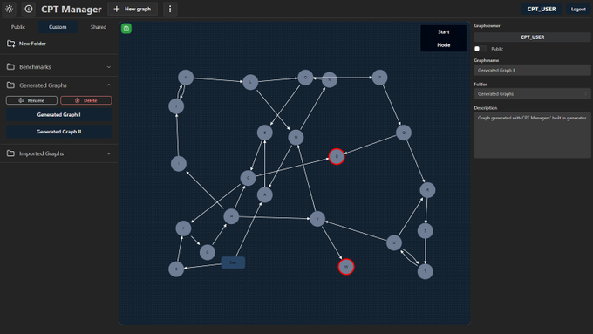593x334 pixels.
Task: Select node Q in the graph
Action: coord(404,133)
